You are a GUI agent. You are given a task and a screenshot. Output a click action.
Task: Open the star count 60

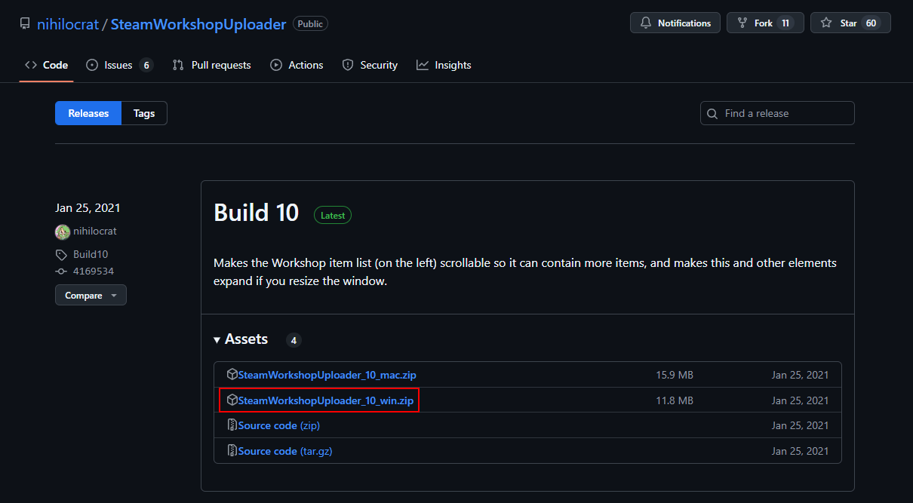point(871,23)
